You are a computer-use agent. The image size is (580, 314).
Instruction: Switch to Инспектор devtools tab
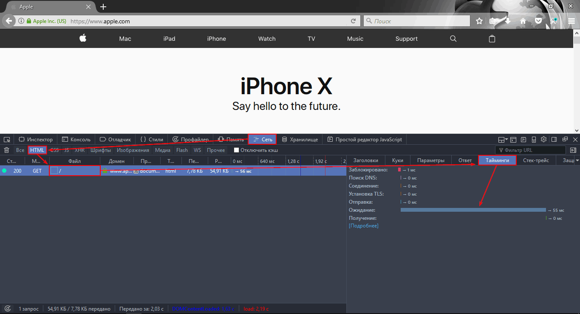36,139
